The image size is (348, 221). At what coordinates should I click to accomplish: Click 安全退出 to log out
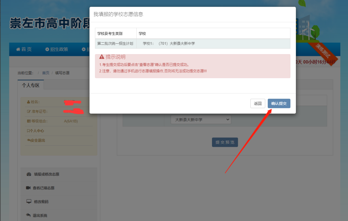point(36,141)
